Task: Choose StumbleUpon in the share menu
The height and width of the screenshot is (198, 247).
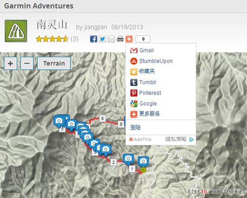Action: [156, 61]
